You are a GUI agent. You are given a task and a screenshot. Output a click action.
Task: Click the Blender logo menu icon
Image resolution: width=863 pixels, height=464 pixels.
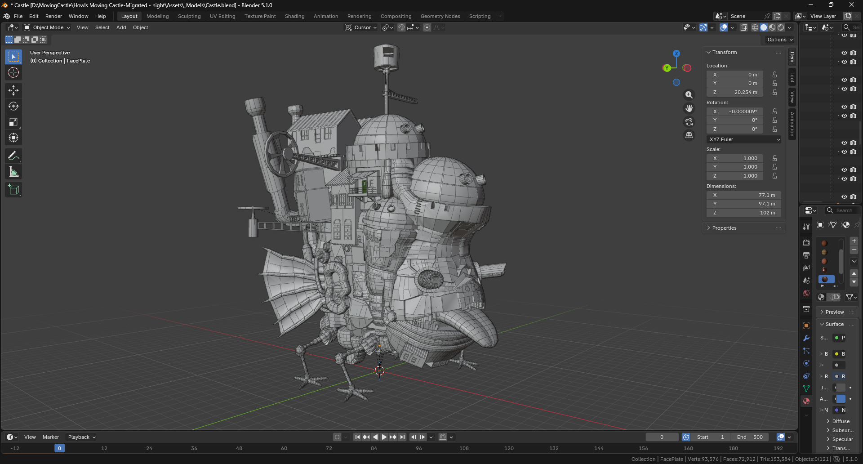point(6,16)
